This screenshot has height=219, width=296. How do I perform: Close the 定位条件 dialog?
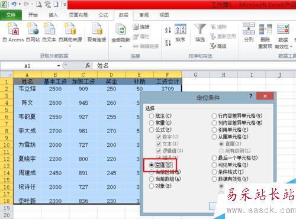[265, 96]
